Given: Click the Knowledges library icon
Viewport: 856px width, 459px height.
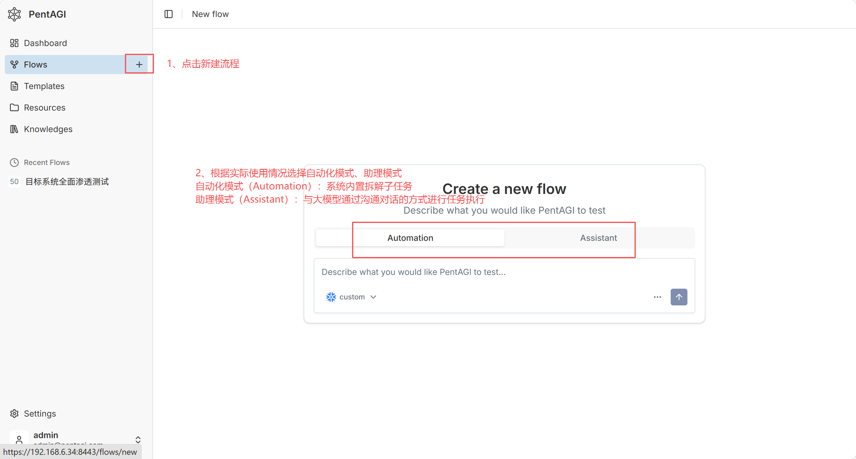Looking at the screenshot, I should click(14, 129).
